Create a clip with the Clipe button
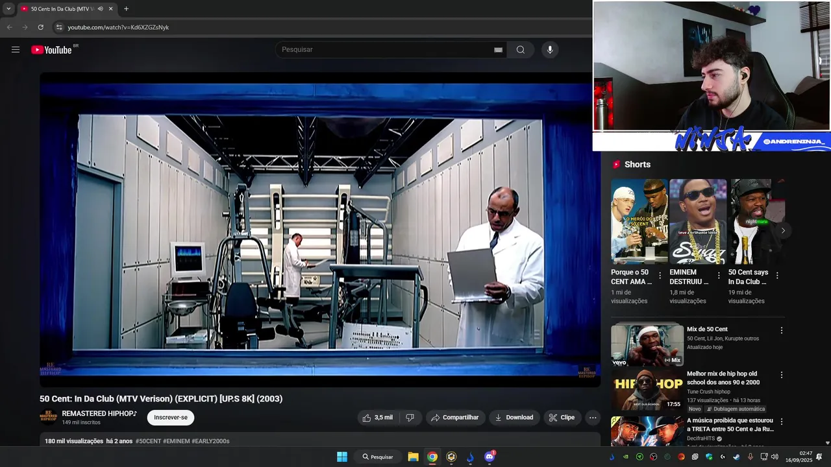Viewport: 831px width, 467px height. coord(562,418)
